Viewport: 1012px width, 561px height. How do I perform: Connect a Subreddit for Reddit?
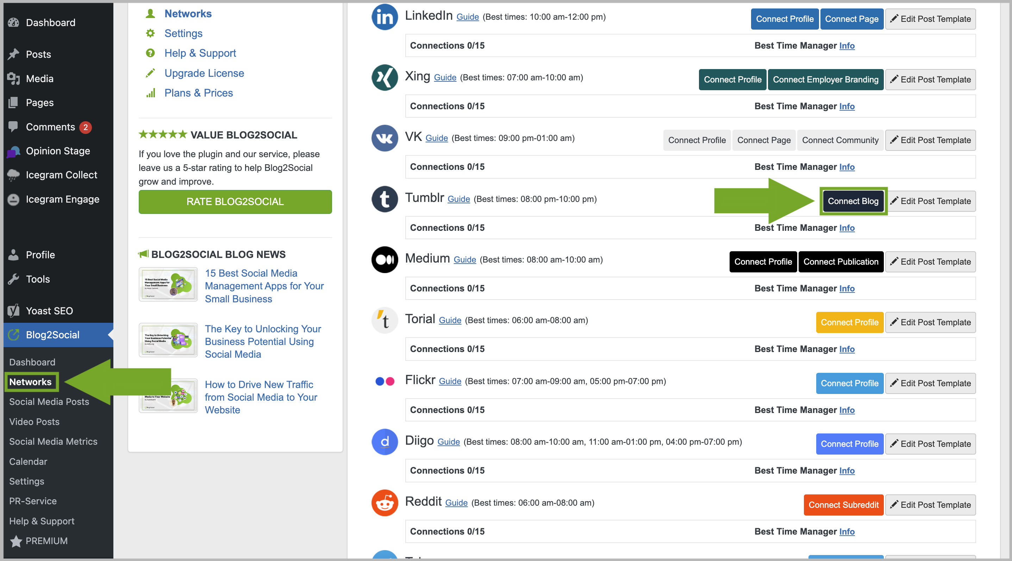click(x=843, y=504)
